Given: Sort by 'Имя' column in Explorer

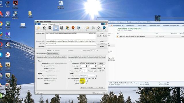Looking at the screenshot, I should pos(118,34).
